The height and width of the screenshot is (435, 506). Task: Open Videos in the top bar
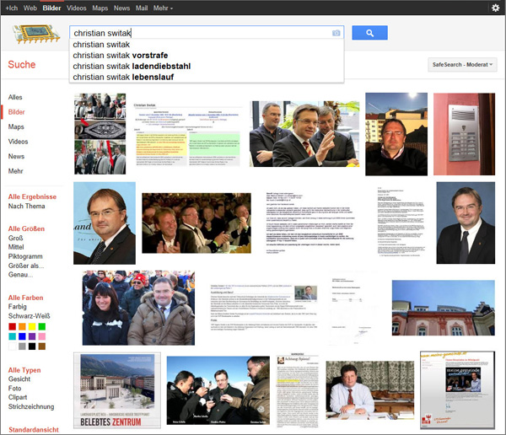77,8
